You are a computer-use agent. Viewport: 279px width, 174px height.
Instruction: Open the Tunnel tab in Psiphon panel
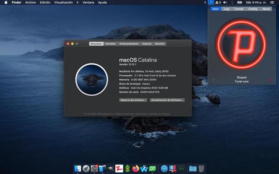point(238,9)
